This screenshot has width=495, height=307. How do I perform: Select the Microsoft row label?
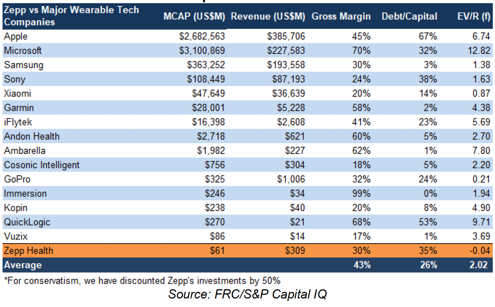coord(23,51)
